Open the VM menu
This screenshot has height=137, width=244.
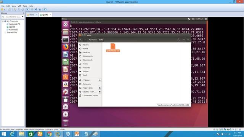point(19,6)
